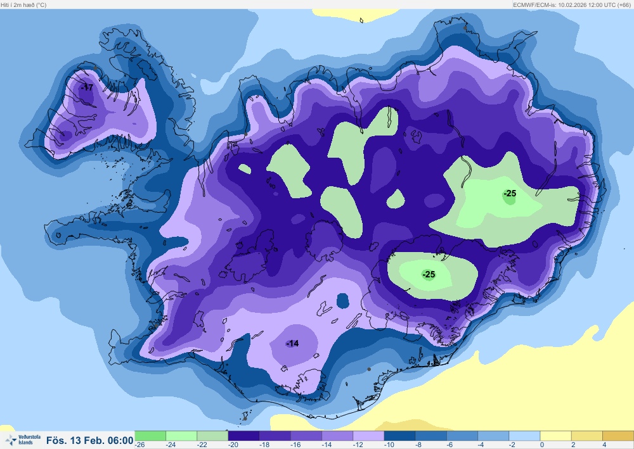Click the -20 value on the legend scale
Viewport: 634px width, 449px height.
point(233,445)
